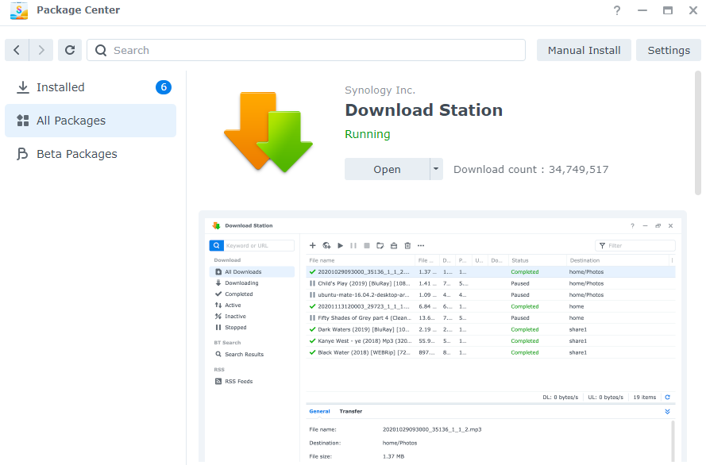Click "Download count : 34,749,517" text
The height and width of the screenshot is (465, 706).
530,170
